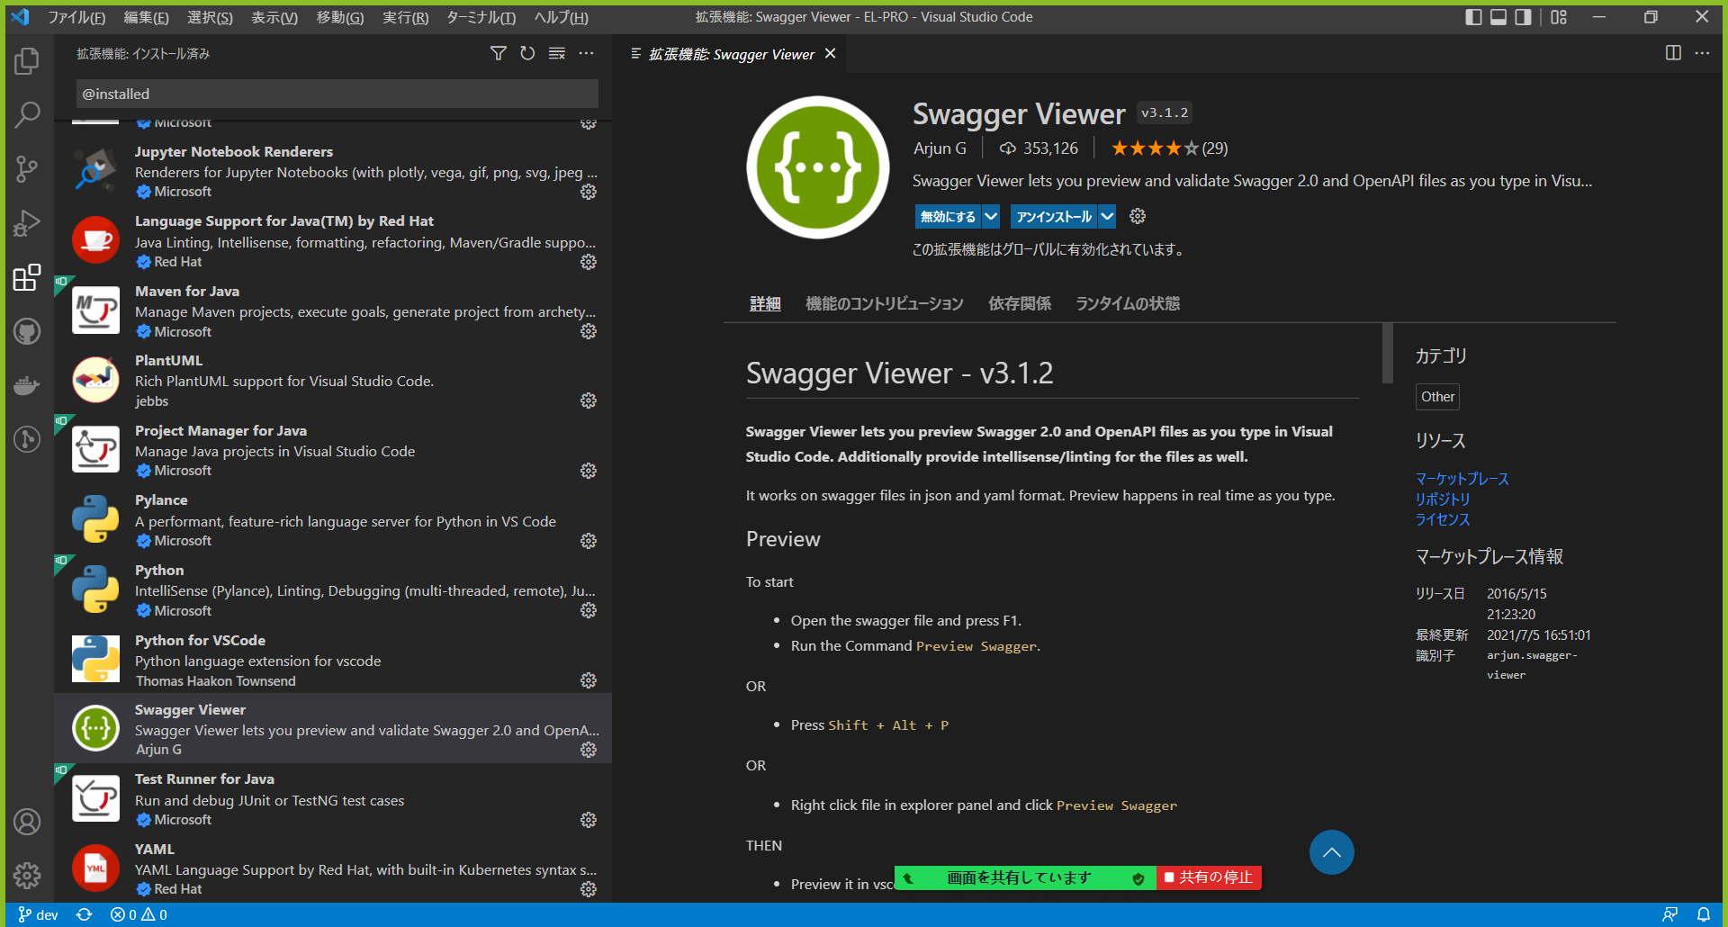Open the Docker view in the activity bar
This screenshot has height=927, width=1728.
pos(27,385)
